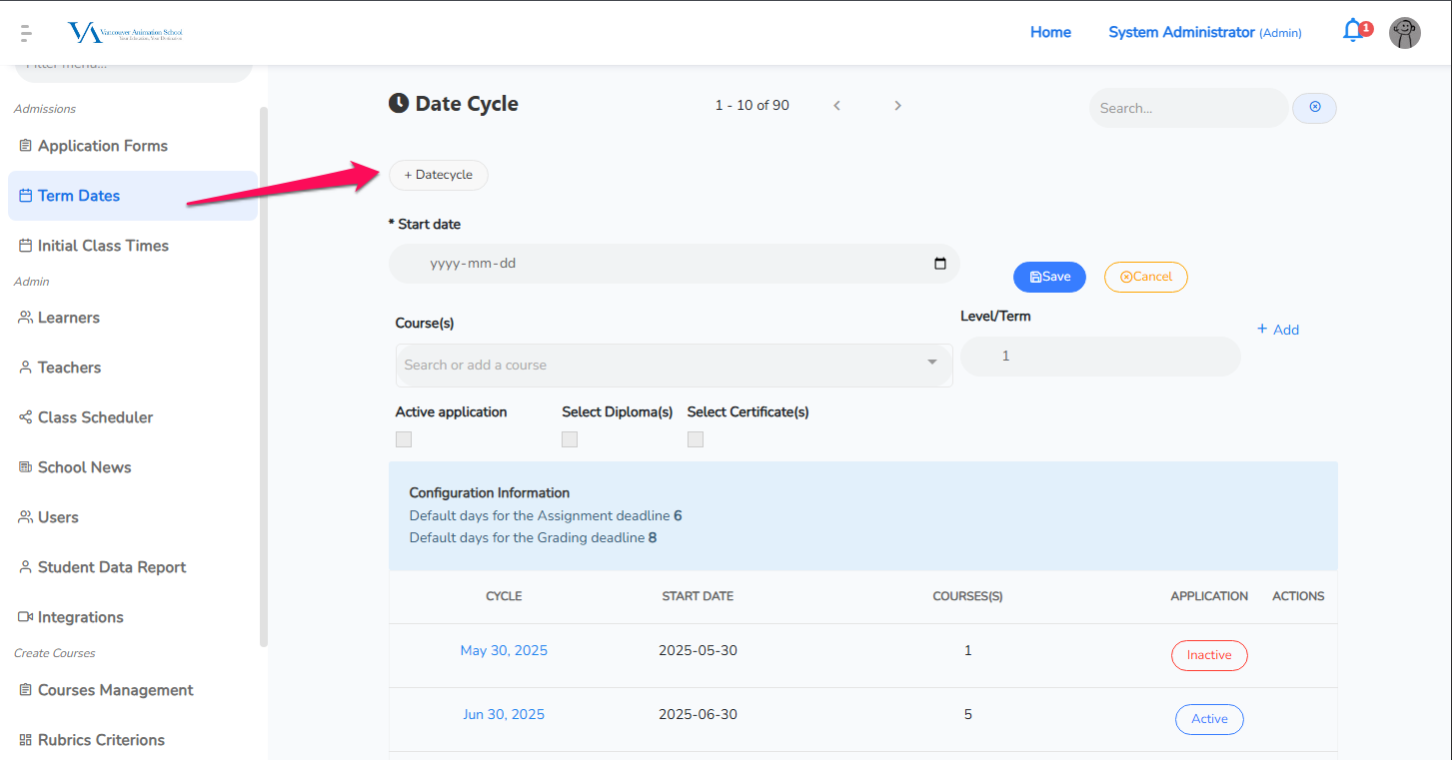The image size is (1452, 760).
Task: Click the COURSES(S) column header
Action: 967,596
